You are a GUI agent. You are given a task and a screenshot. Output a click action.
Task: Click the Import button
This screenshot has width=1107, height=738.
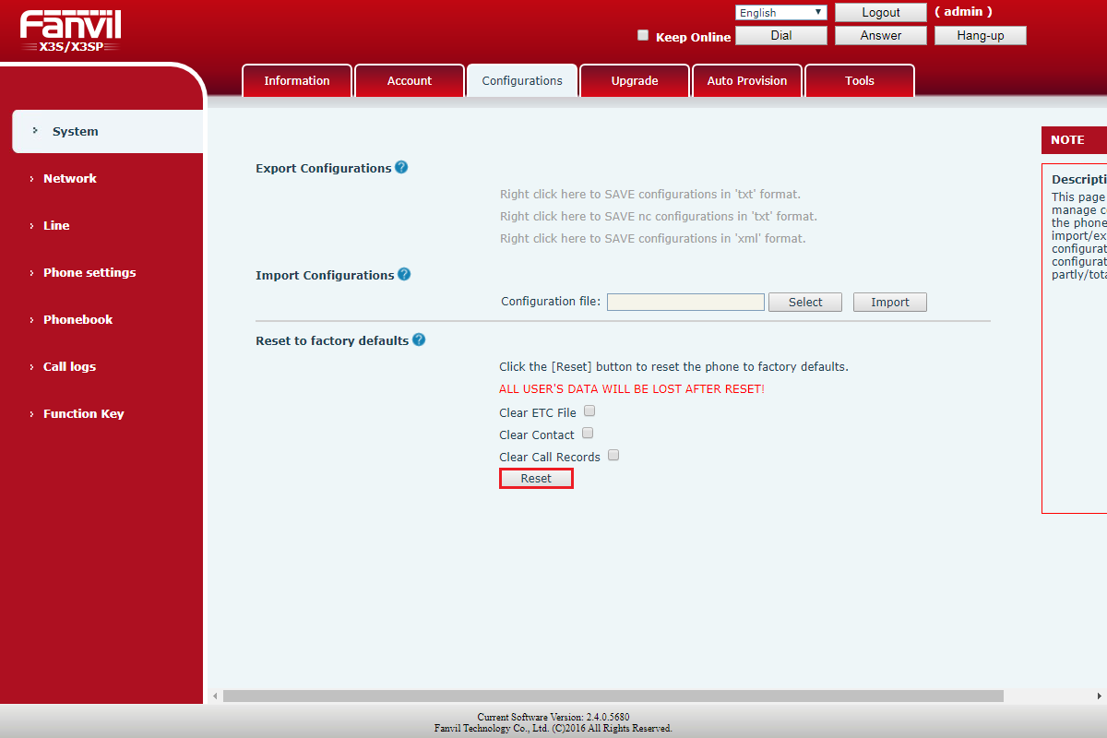(x=889, y=303)
